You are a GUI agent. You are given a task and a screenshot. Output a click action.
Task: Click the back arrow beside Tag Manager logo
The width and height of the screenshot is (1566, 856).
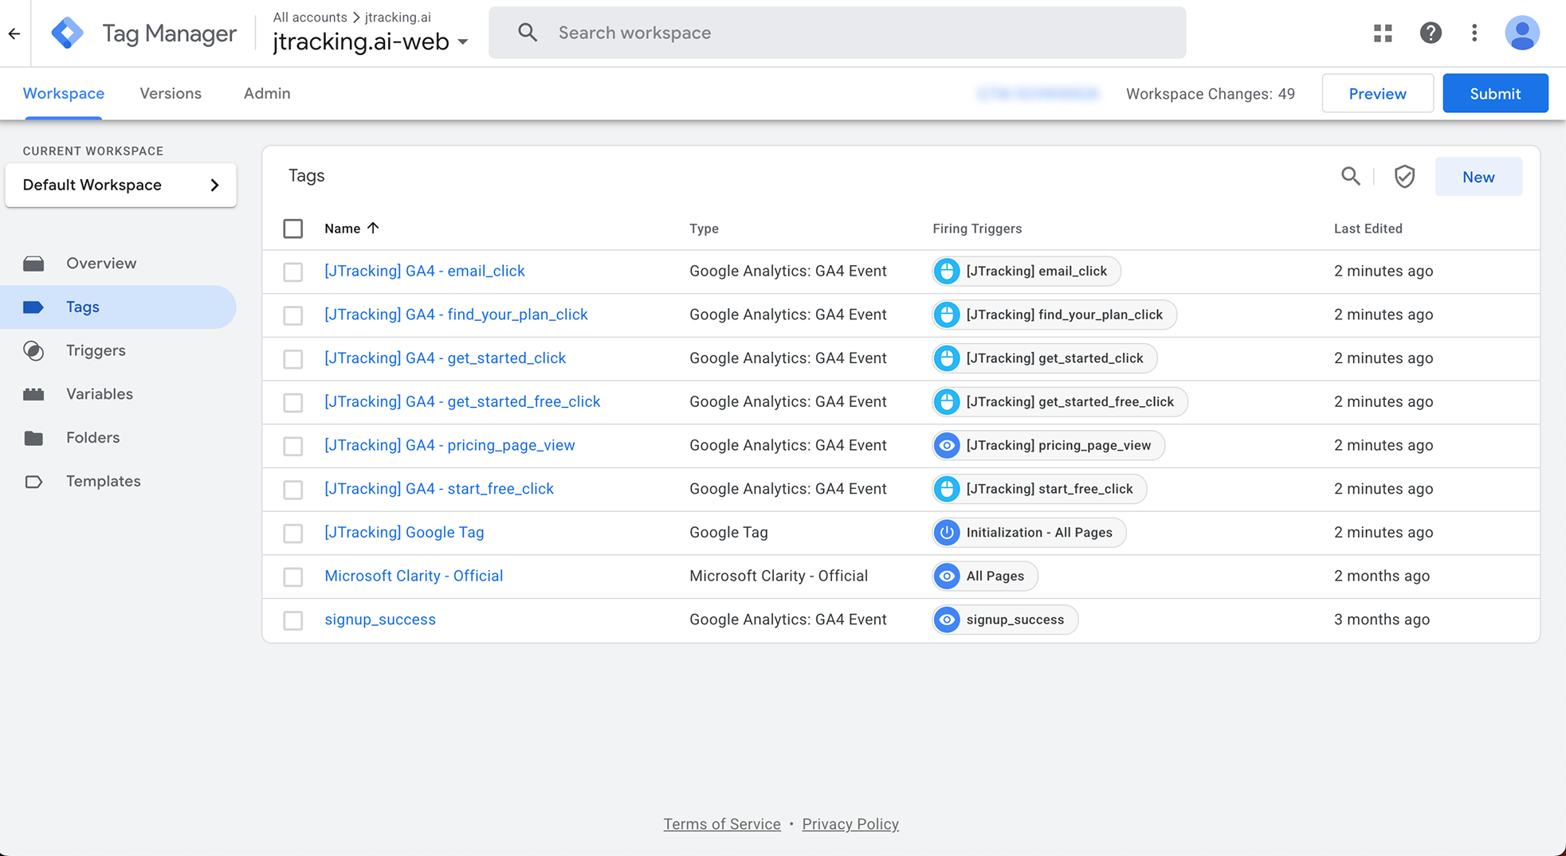pyautogui.click(x=14, y=33)
